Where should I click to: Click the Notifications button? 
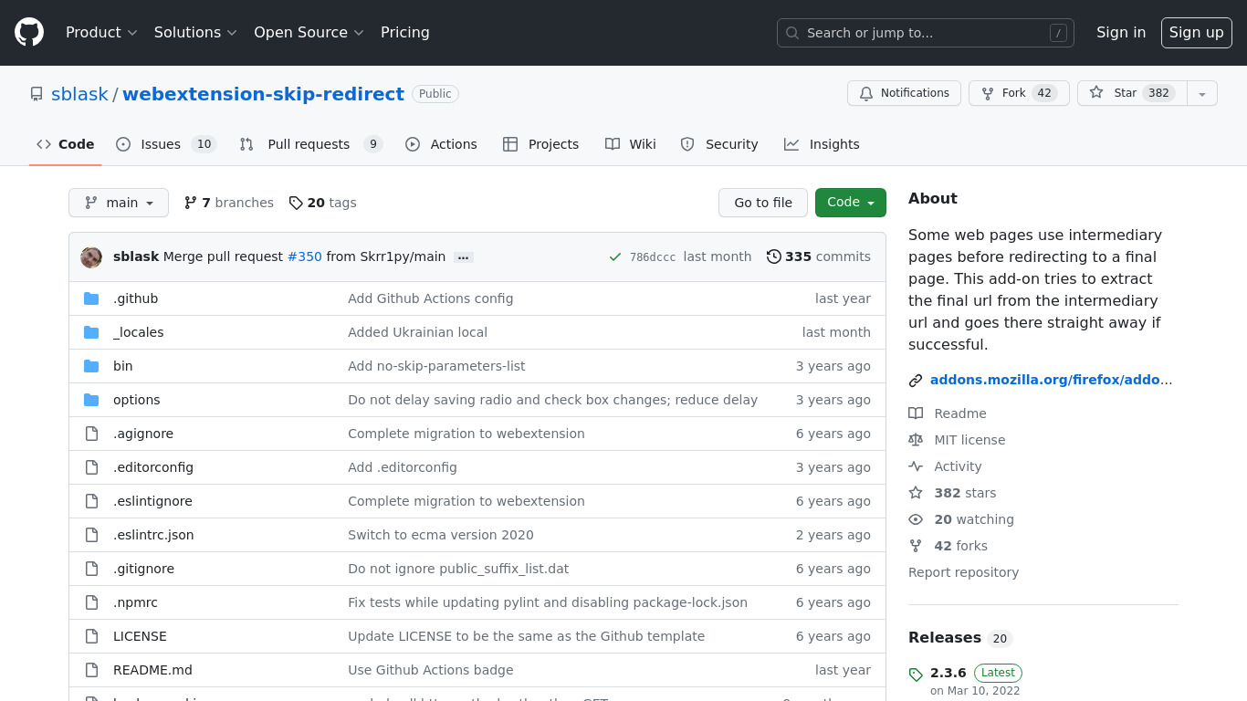coord(904,93)
